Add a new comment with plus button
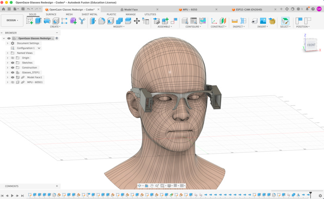The height and width of the screenshot is (199, 324). coord(57,186)
